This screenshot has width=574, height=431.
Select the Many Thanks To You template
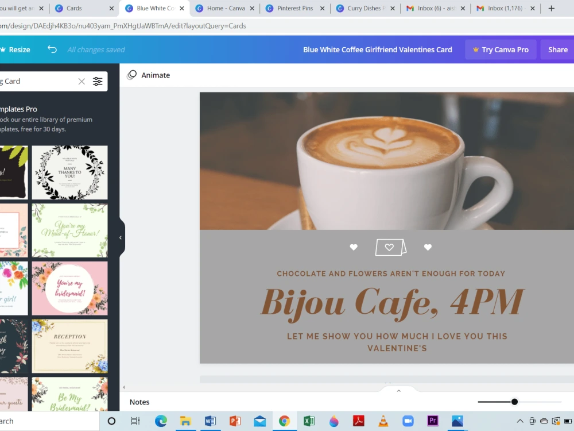[x=69, y=172]
